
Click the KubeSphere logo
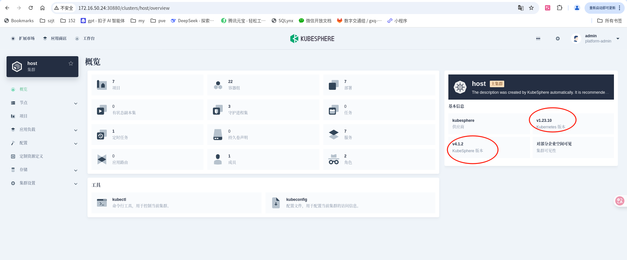312,39
